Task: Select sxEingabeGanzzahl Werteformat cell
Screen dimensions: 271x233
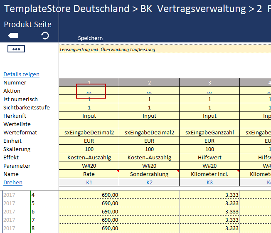Action: [x=209, y=133]
